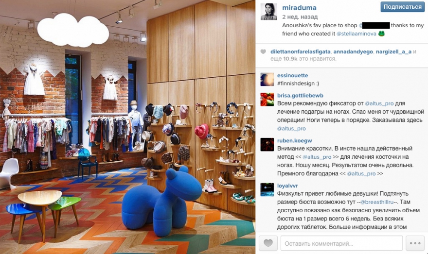428x254 pixels.
Task: Click loyalvvr's profile picture
Action: coord(267,190)
